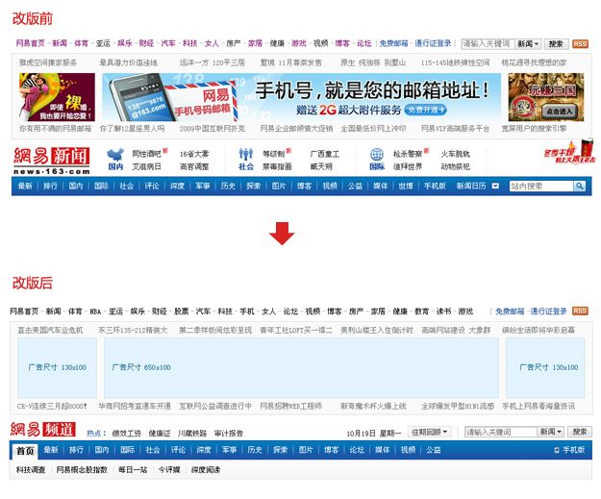Click the 直击美国汽车业危机 text link
601x499 pixels.
click(50, 330)
